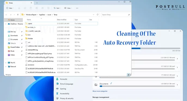Screen dimensions: 187x101
Task: Click the search magnifier icon
Action: click(129, 15)
